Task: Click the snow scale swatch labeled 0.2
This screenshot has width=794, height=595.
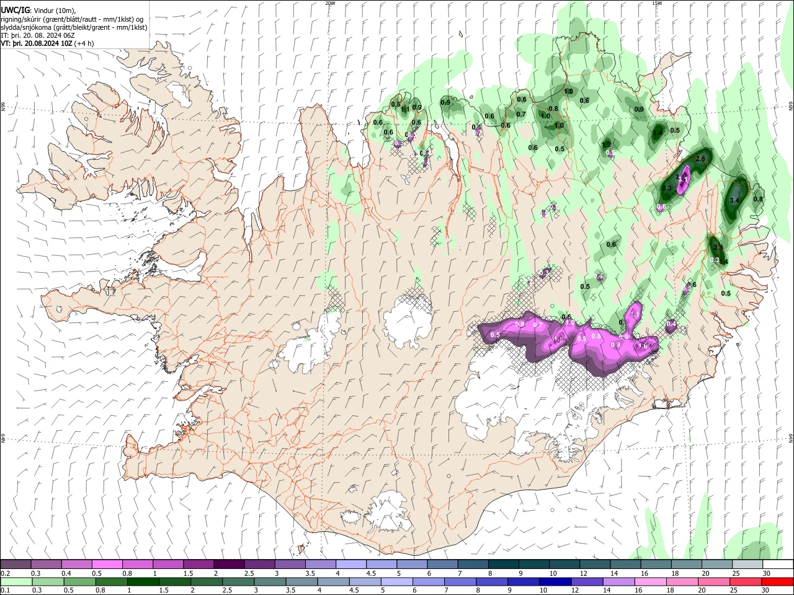Action: click(x=16, y=564)
